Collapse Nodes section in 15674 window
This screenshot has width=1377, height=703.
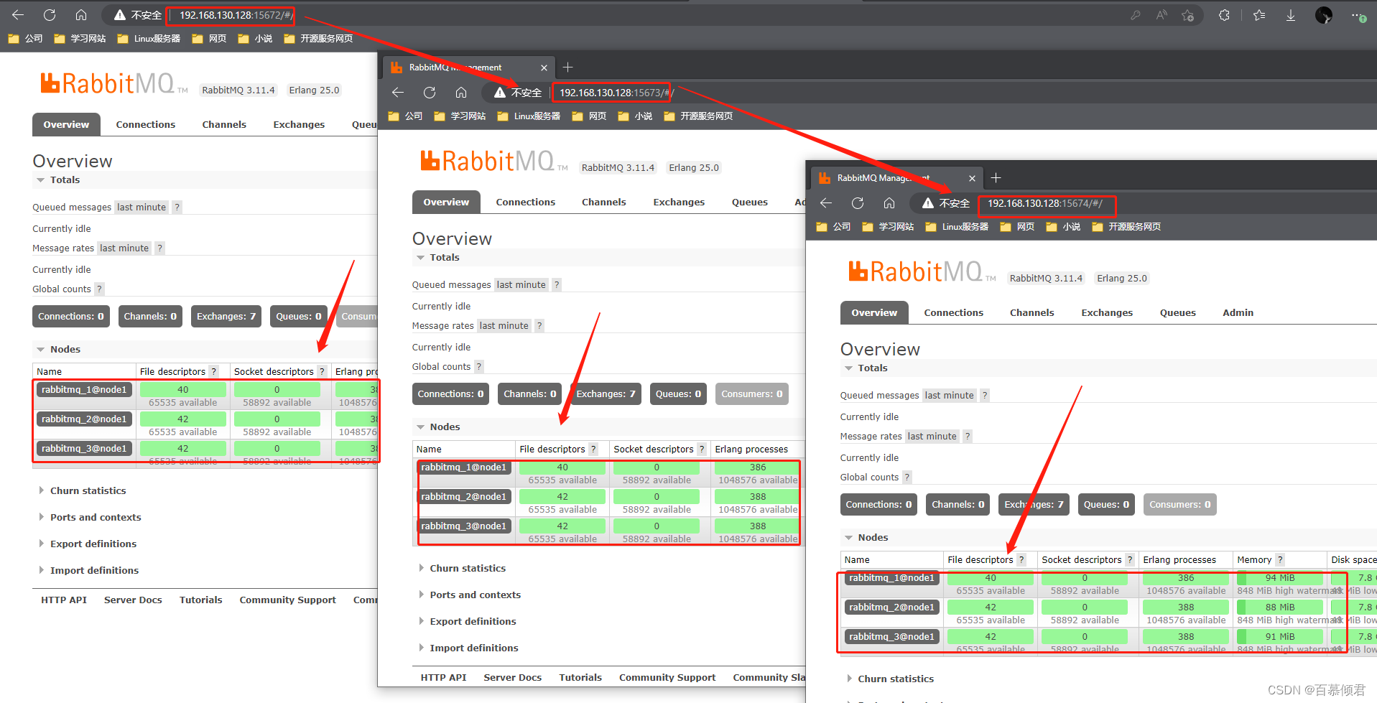coord(866,538)
